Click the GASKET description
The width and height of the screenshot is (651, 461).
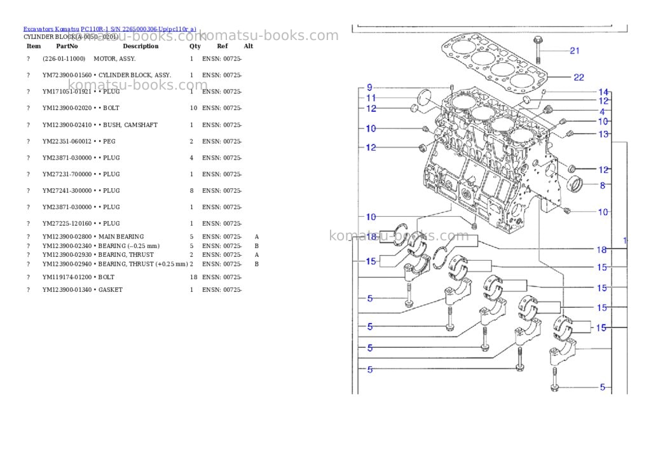(x=111, y=290)
